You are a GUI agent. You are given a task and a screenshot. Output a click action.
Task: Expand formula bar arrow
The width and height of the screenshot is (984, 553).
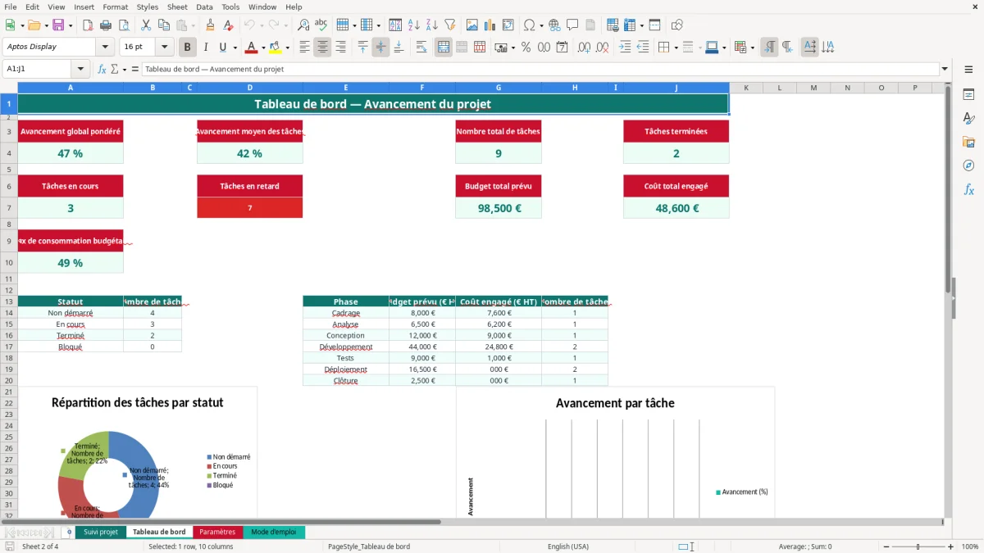945,69
